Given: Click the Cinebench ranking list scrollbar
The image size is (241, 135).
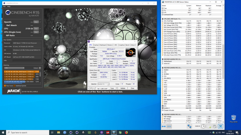Looking at the screenshot, I should point(40,74).
